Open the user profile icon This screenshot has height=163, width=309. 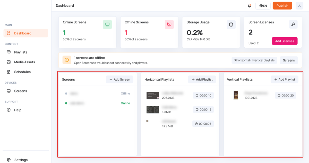click(299, 6)
